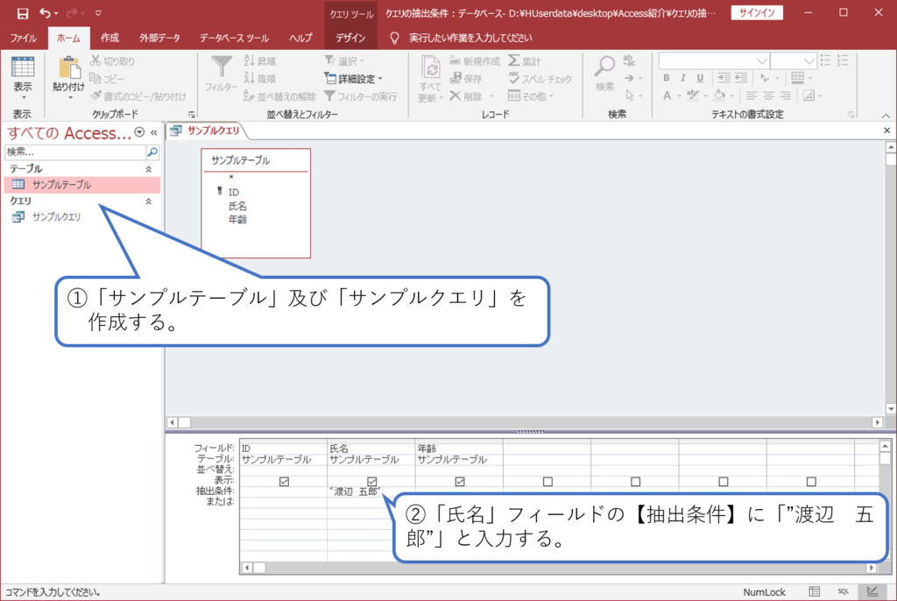The height and width of the screenshot is (601, 897).
Task: Click 新規作成 new record
Action: [x=475, y=60]
